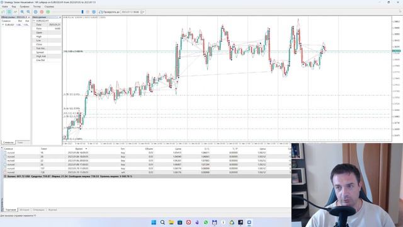Click the red stop testing button
This screenshot has height=227, width=403.
pyautogui.click(x=42, y=12)
